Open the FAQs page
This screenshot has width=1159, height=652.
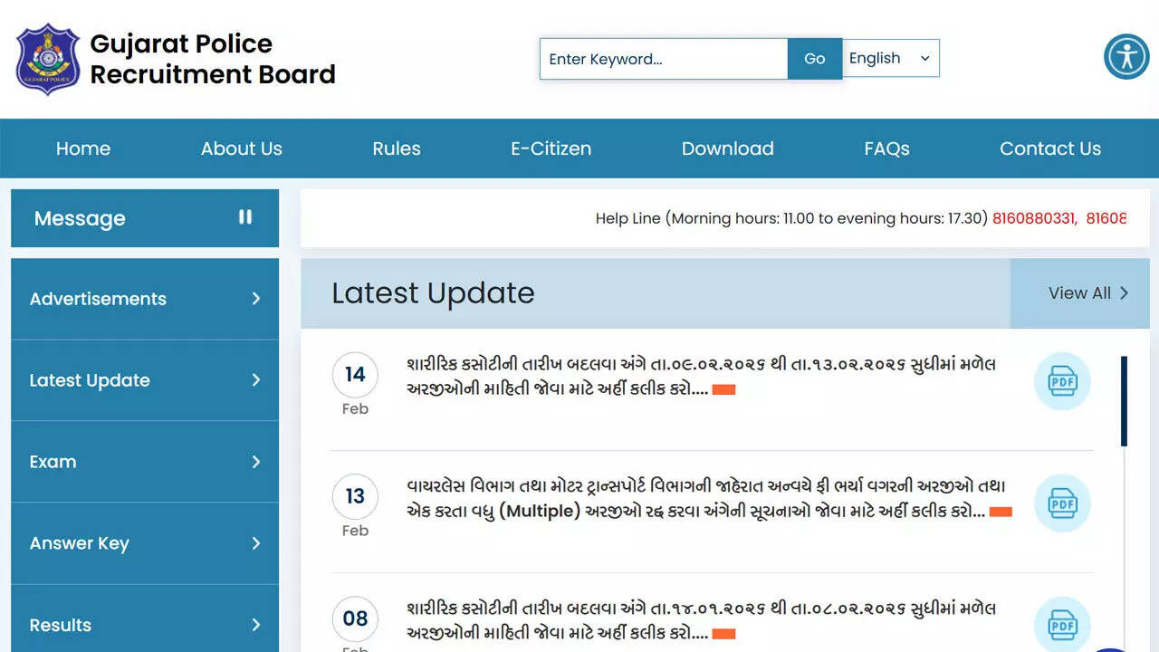click(x=886, y=149)
